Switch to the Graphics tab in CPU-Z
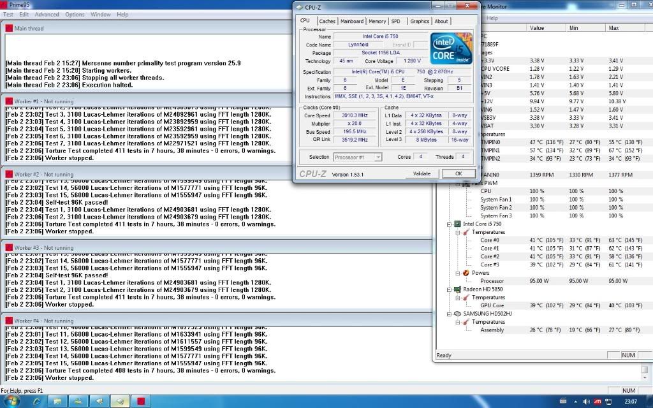Viewport: 653px width, 408px height. 420,21
